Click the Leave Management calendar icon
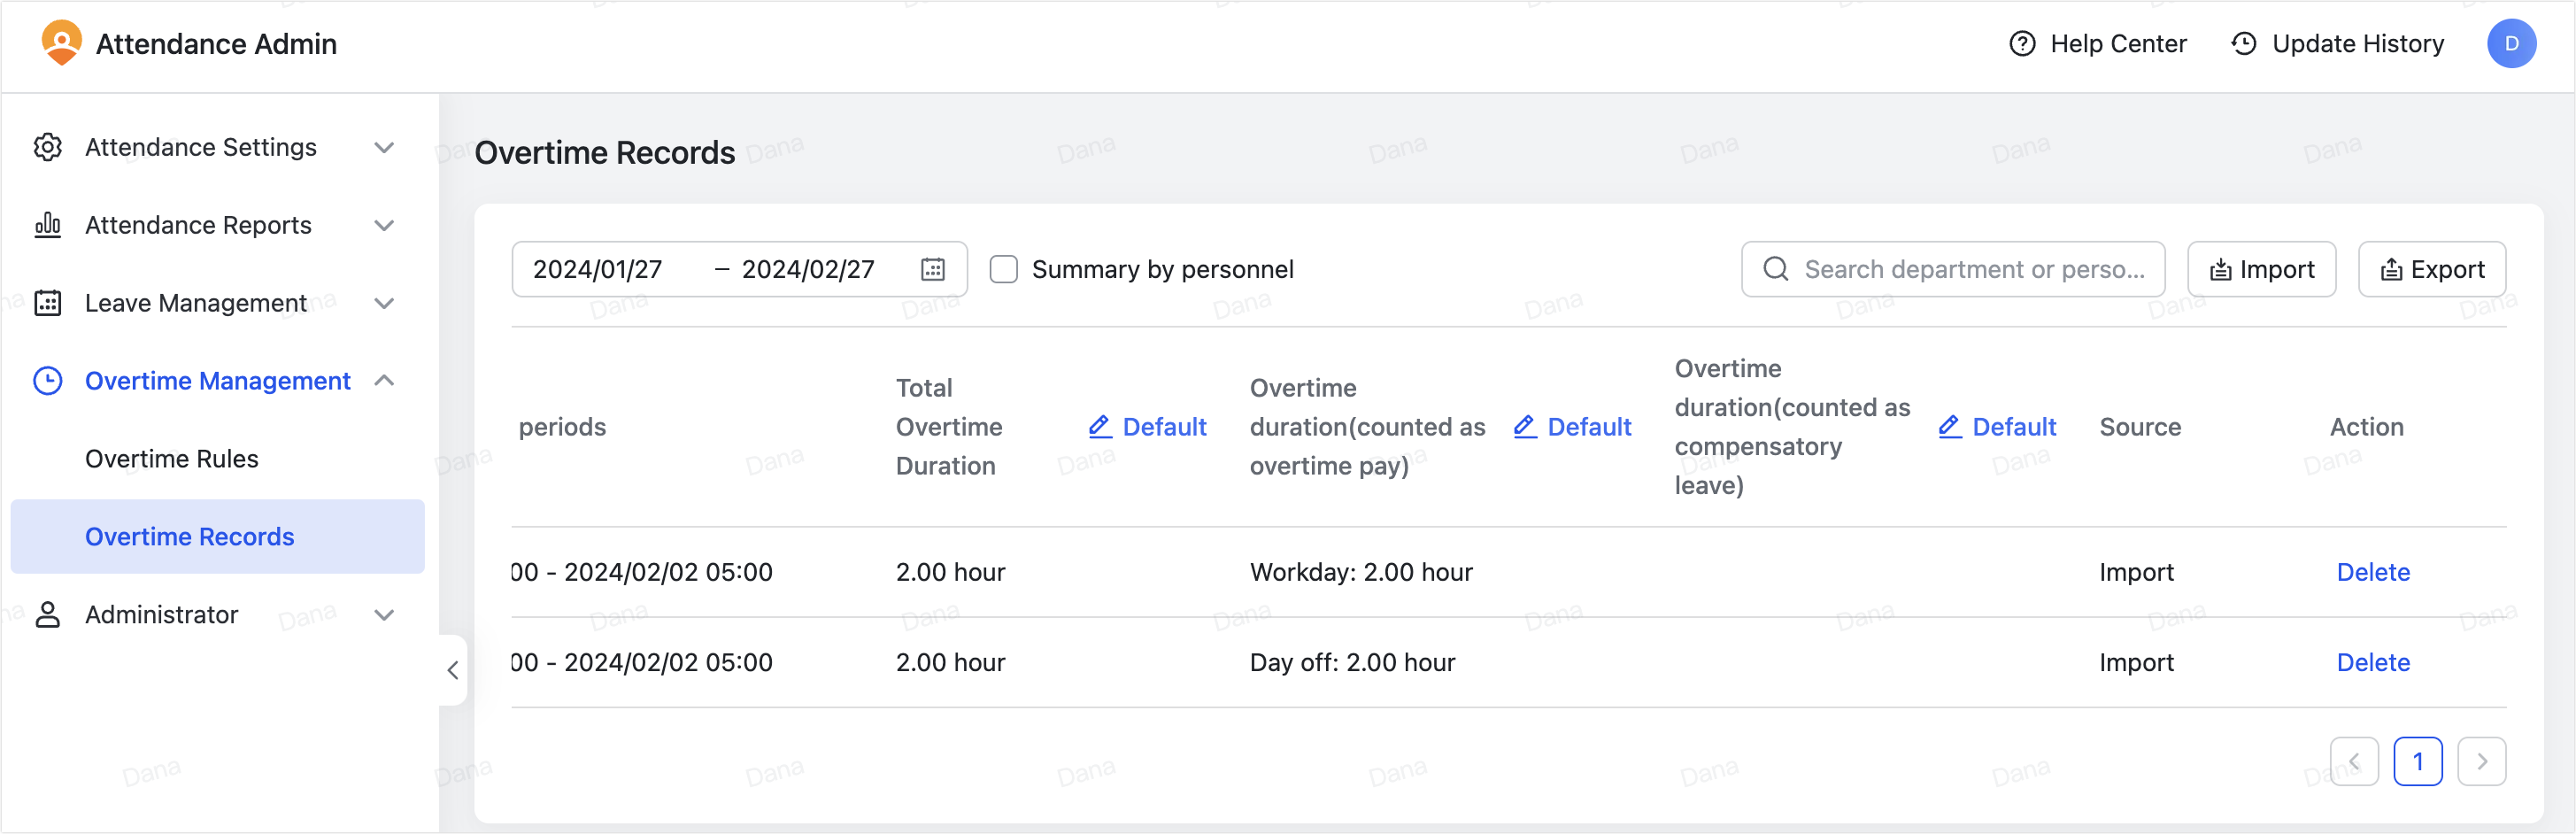Viewport: 2576px width, 834px height. (x=47, y=303)
